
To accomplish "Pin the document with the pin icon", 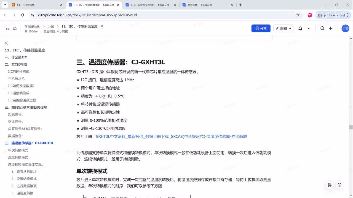I will pos(102,26).
